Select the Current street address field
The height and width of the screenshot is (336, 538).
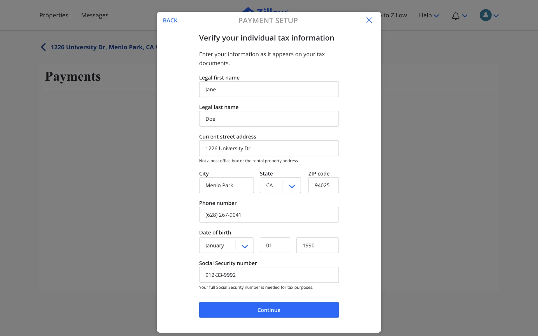click(269, 148)
